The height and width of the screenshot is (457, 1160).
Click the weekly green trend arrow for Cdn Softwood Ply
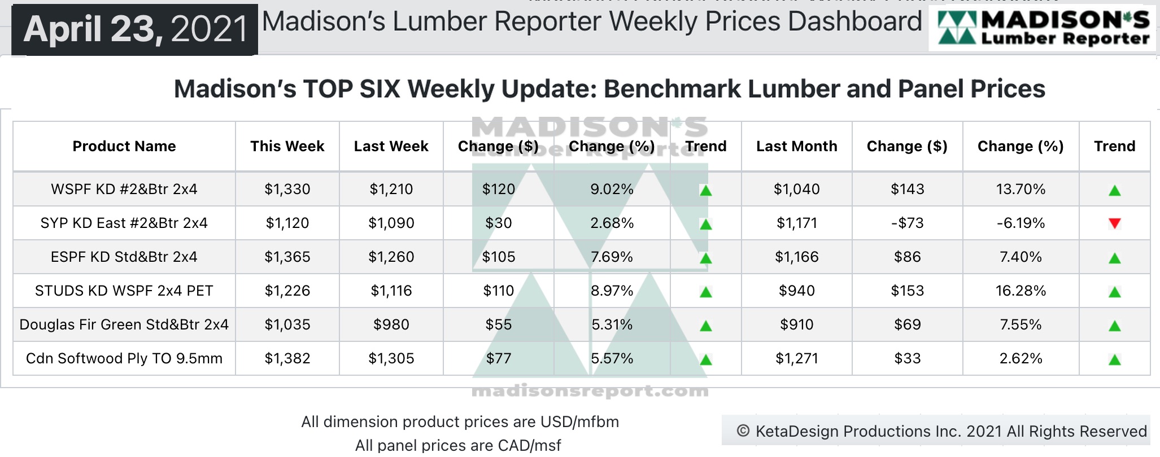705,359
